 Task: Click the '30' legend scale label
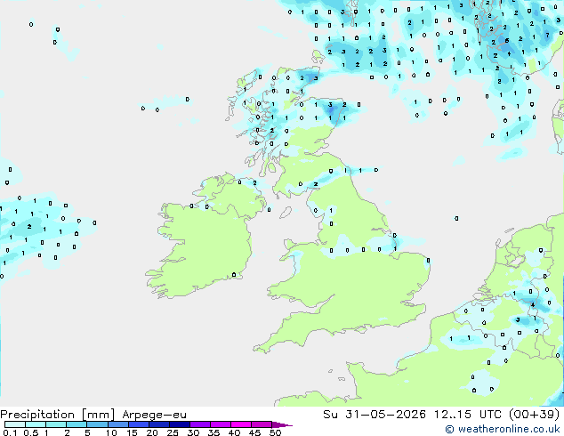pyautogui.click(x=193, y=432)
